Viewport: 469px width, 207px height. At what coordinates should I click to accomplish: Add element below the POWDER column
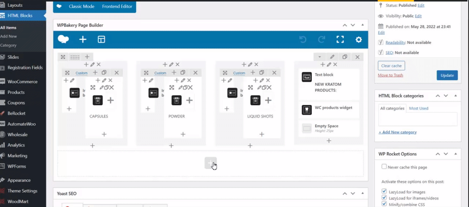tap(171, 146)
